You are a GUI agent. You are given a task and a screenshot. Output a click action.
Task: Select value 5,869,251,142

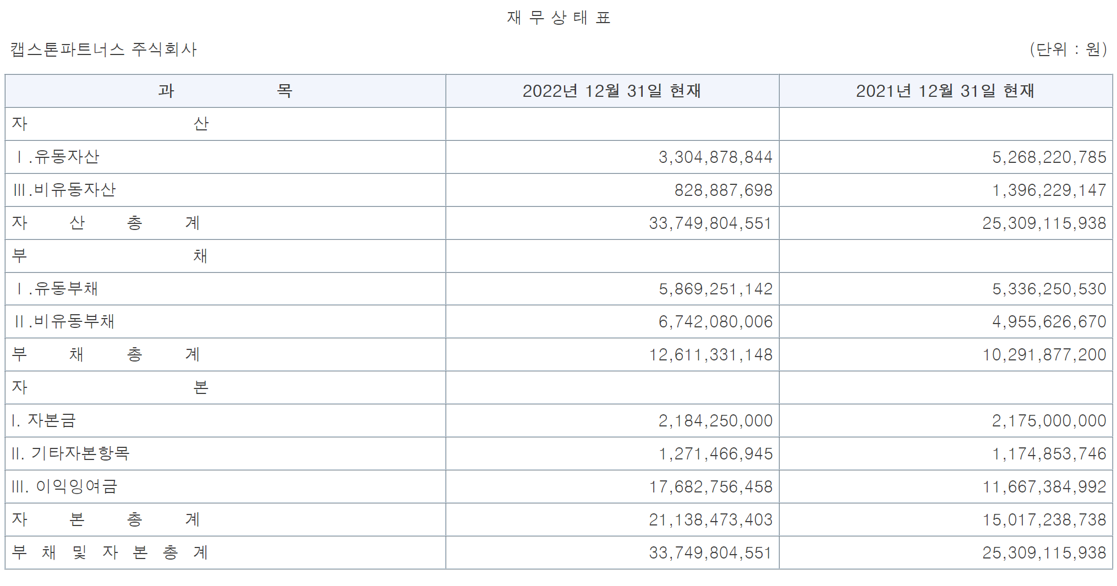(715, 289)
